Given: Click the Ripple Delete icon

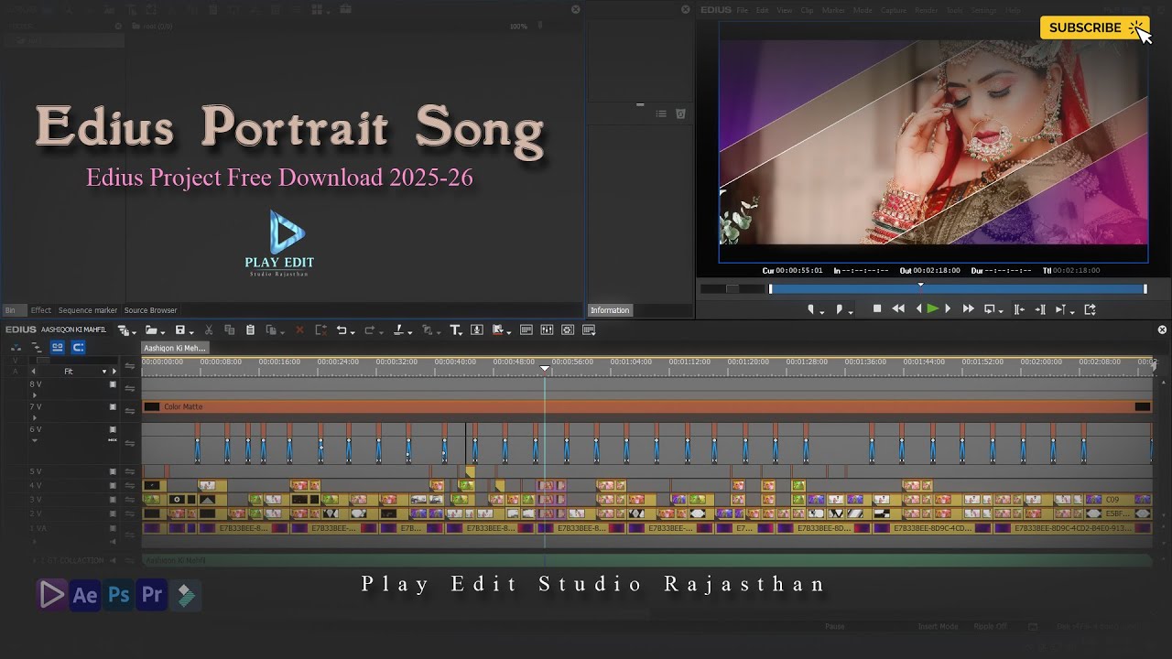Looking at the screenshot, I should (321, 330).
